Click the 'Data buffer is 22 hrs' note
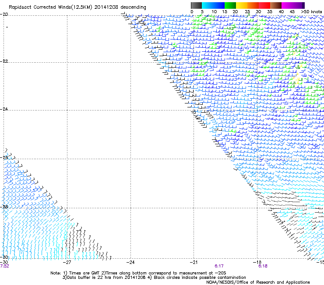This screenshot has height=285, width=324. coord(154,278)
